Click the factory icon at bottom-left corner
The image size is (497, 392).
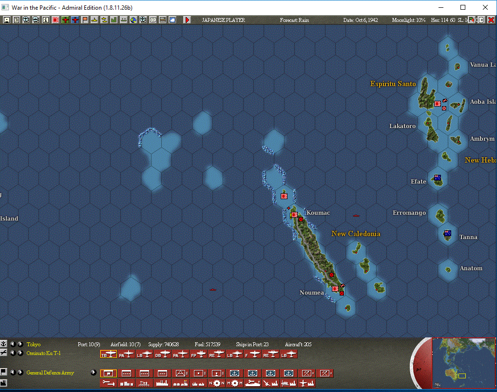pyautogui.click(x=3, y=383)
